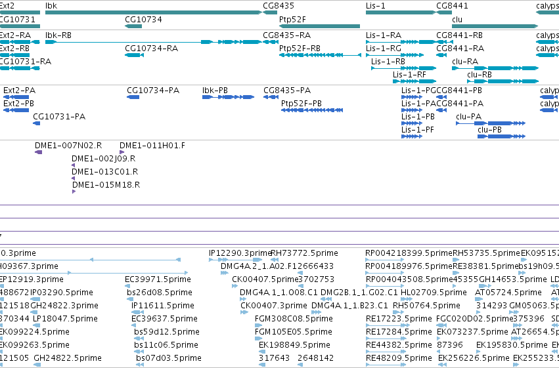The image size is (559, 368).
Task: Select EST RH73772.5prime
Action: pyautogui.click(x=304, y=253)
